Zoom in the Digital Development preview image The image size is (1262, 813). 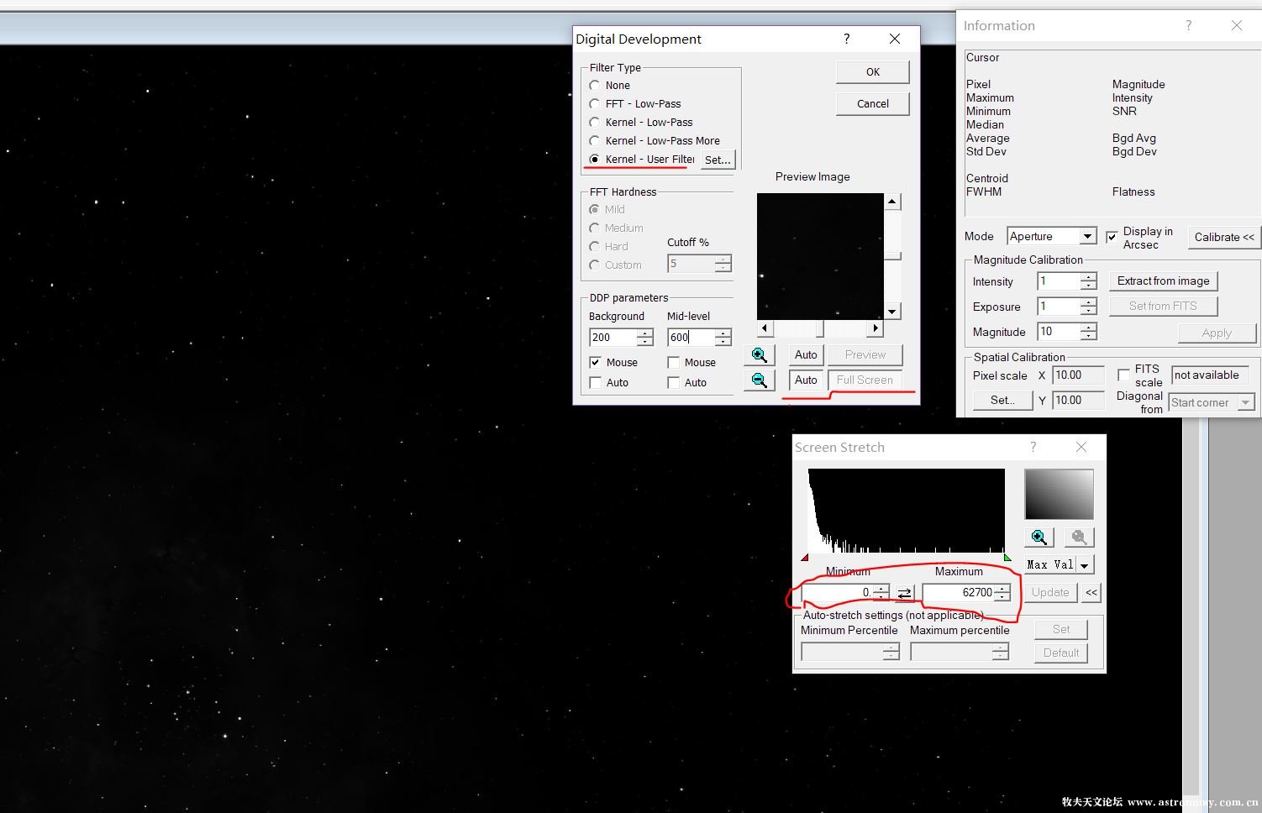[759, 355]
